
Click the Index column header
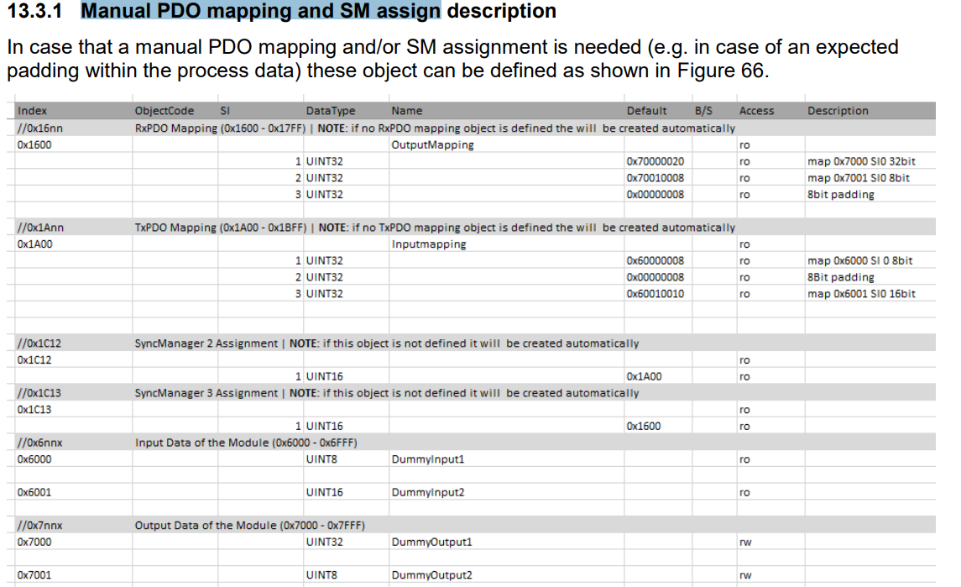(30, 110)
